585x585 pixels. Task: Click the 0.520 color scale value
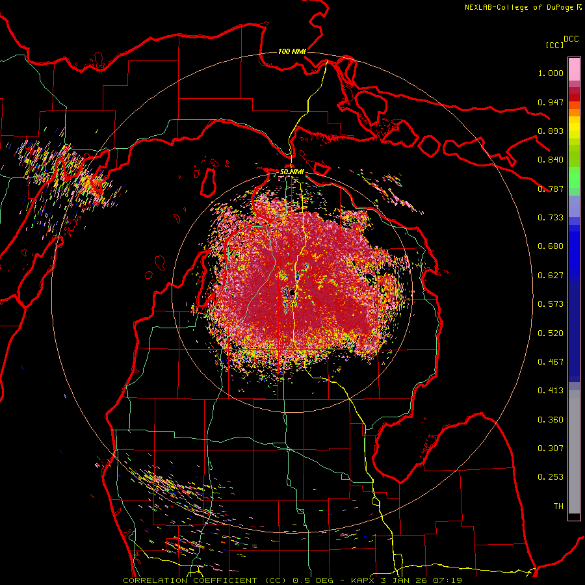coord(551,333)
